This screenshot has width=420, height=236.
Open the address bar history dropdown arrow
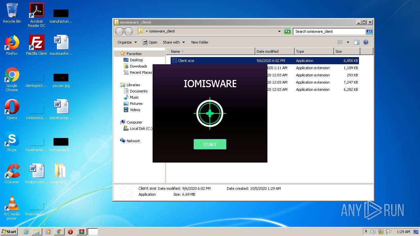point(279,31)
